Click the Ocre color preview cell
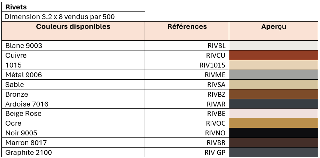This screenshot has height=158, width=320. coord(274,123)
